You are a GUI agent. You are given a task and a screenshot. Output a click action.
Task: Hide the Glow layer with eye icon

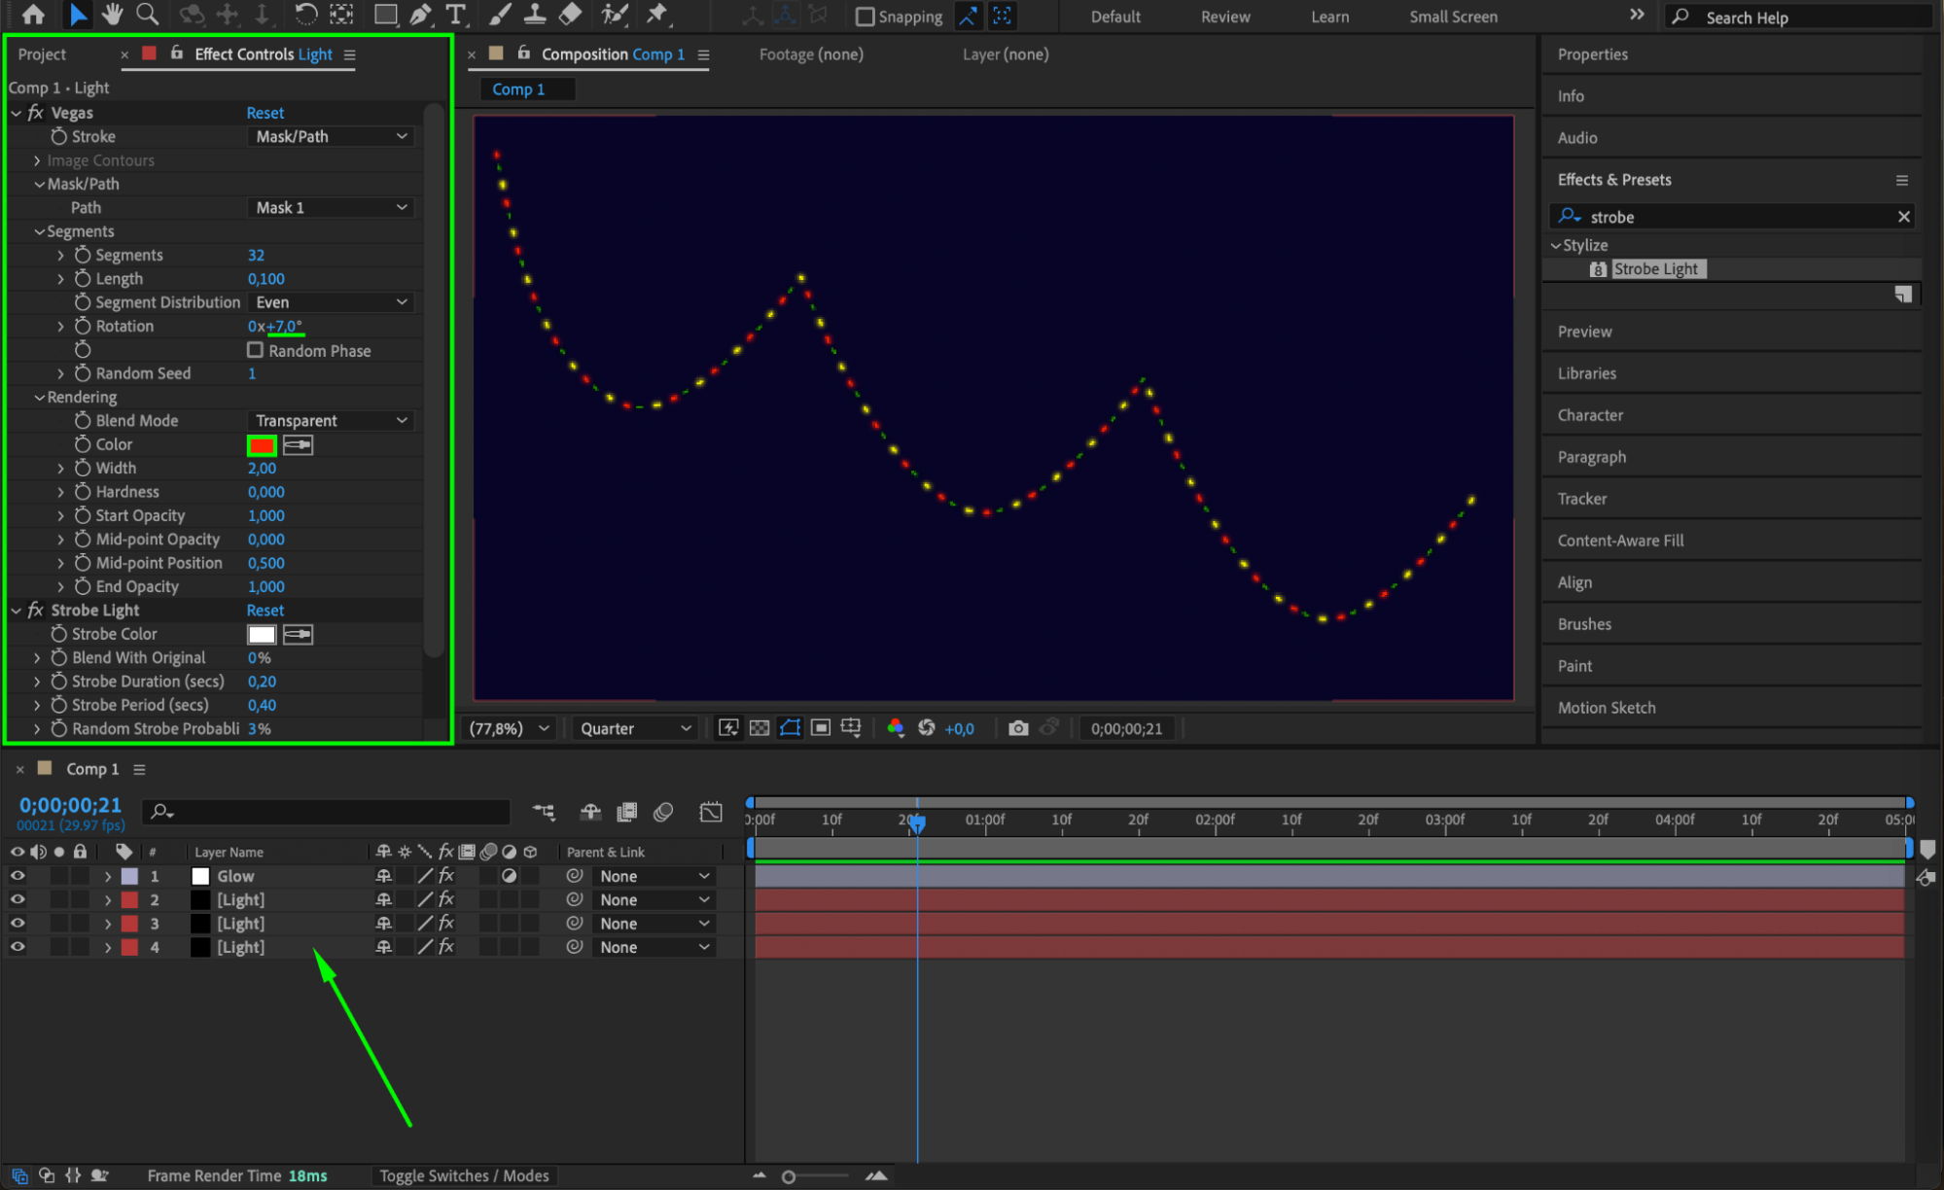click(x=18, y=876)
